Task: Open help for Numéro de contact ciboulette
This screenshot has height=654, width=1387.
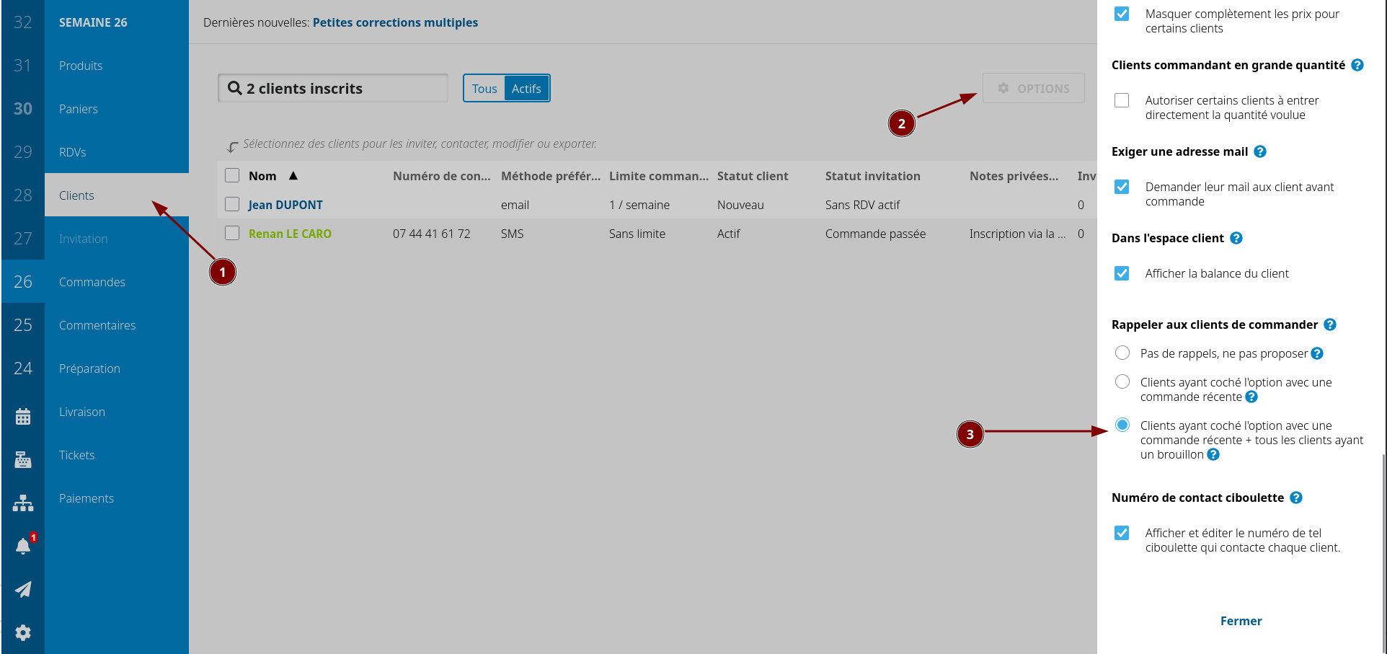Action: 1296,498
